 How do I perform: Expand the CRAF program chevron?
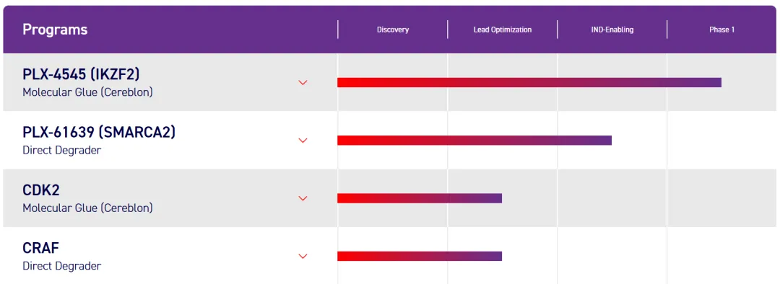303,256
